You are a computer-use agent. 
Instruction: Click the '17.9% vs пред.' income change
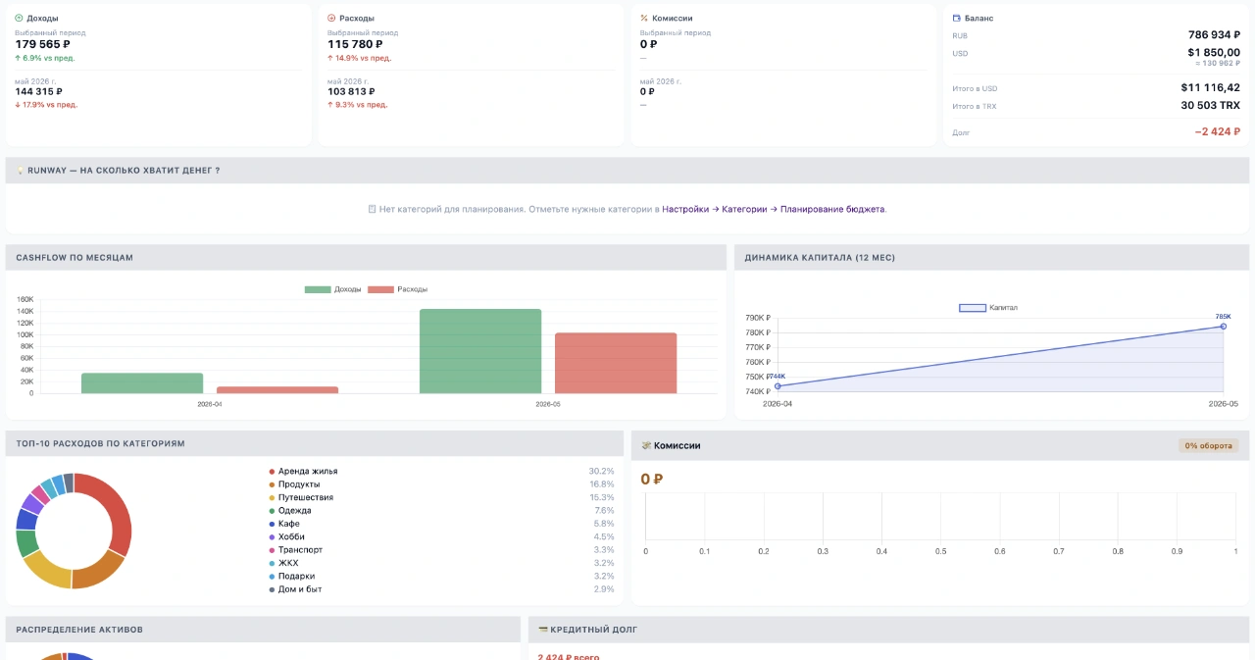(x=46, y=105)
